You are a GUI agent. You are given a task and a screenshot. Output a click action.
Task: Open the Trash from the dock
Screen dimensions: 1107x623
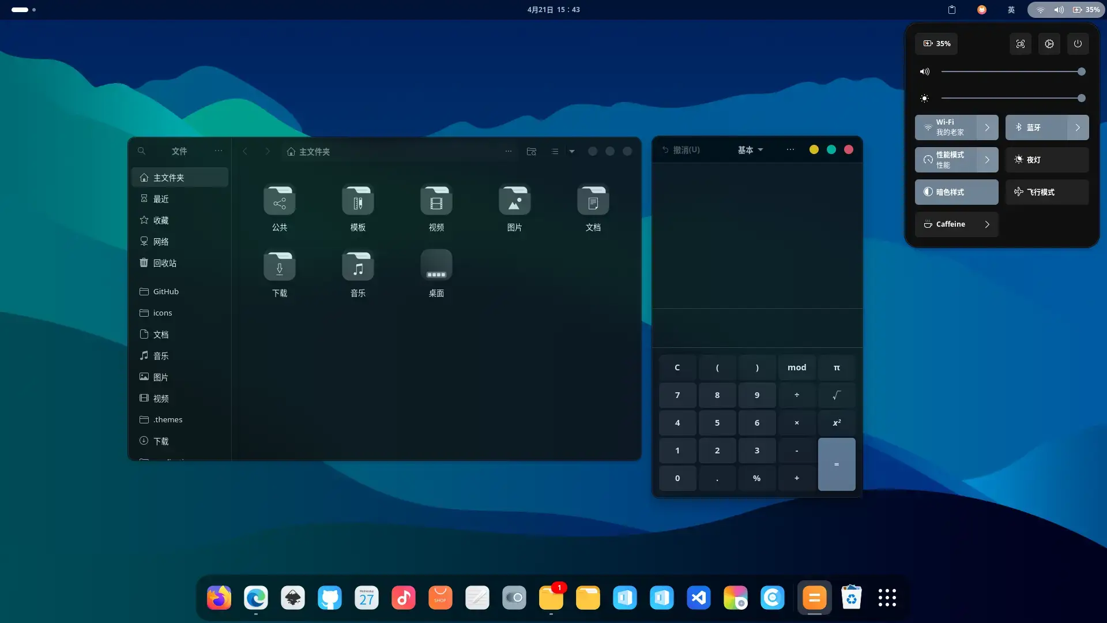[852, 598]
